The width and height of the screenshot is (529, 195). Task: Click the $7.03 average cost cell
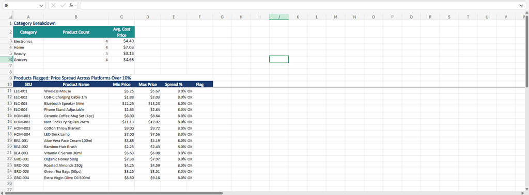[122, 47]
